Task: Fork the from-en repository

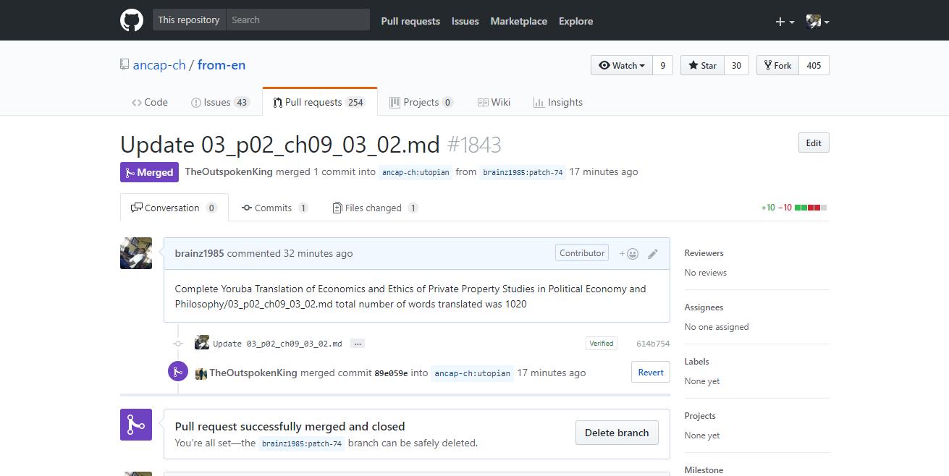Action: pos(777,66)
